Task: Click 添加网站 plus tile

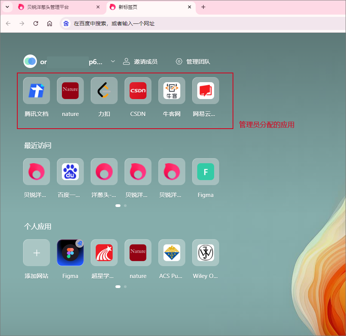Action: coord(37,253)
